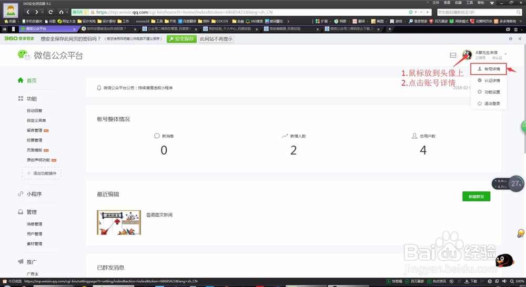Click the 27% memory accelerator ball

pyautogui.click(x=515, y=184)
